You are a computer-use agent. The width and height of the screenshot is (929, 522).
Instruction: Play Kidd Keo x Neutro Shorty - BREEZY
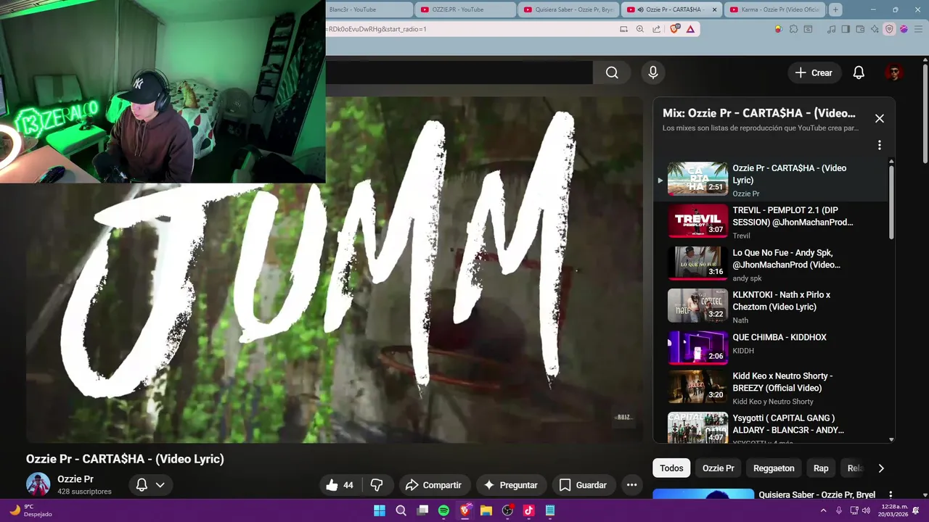(x=771, y=388)
